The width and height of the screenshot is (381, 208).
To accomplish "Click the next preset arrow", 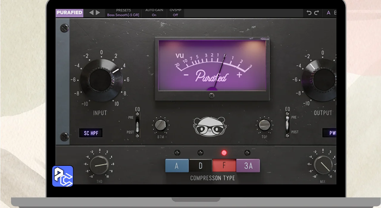I will coord(98,12).
